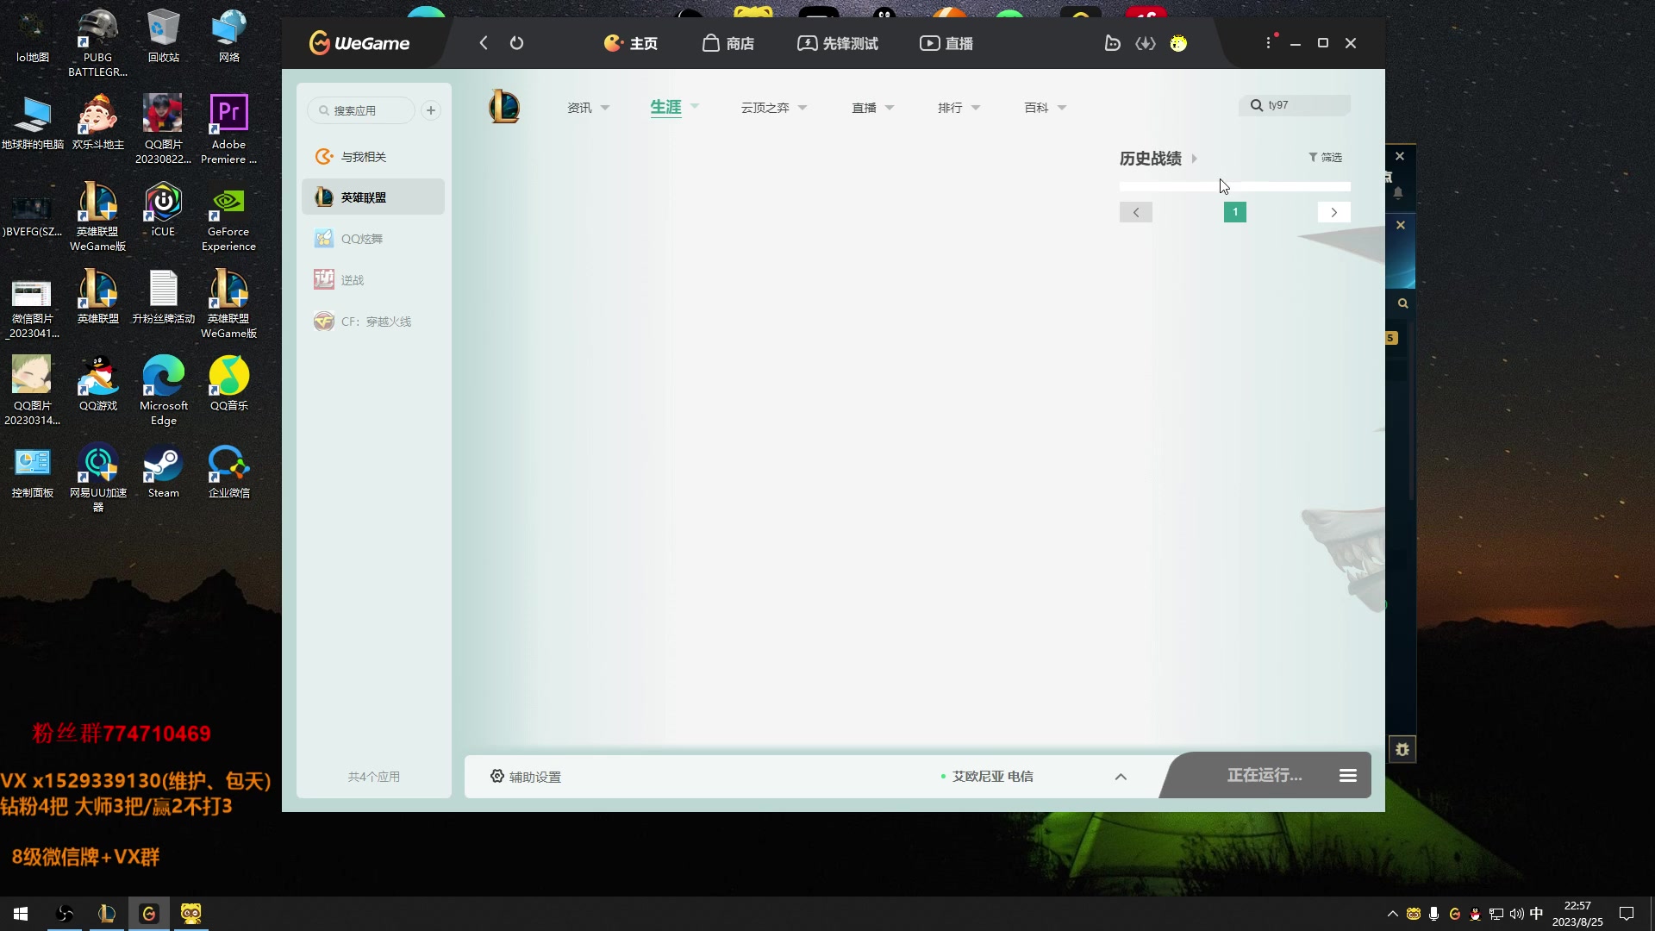The image size is (1655, 931).
Task: Open League of Legends in the taskbar
Action: pyautogui.click(x=107, y=914)
